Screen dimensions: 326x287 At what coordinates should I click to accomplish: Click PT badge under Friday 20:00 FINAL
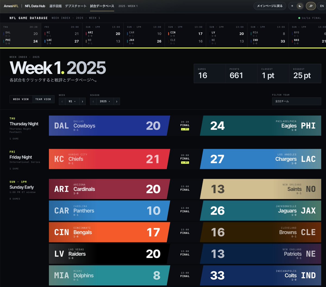185,162
